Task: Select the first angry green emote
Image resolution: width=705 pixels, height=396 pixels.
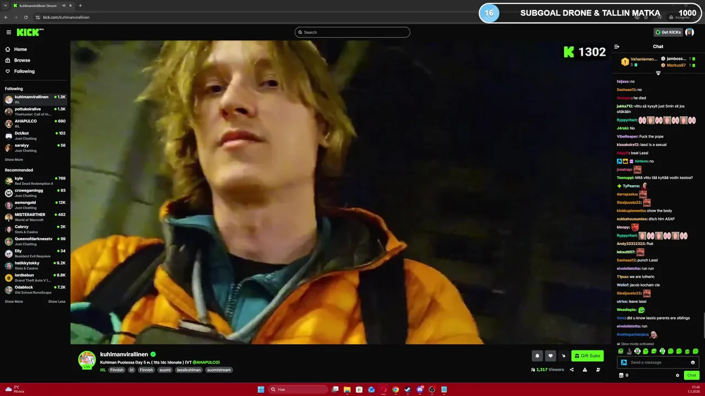Action: coord(621,351)
